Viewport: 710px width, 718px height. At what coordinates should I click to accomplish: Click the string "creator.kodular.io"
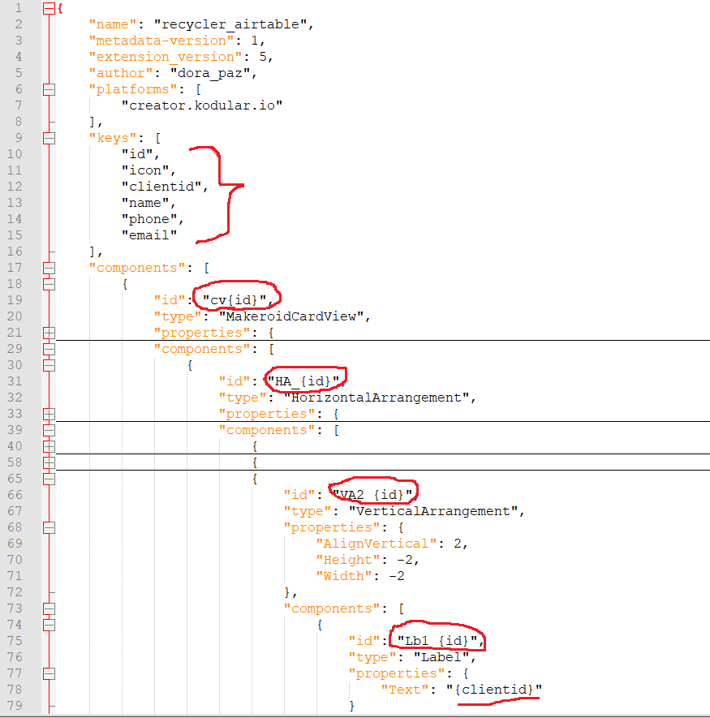pos(202,105)
